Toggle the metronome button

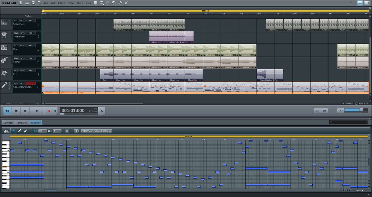tap(102, 111)
